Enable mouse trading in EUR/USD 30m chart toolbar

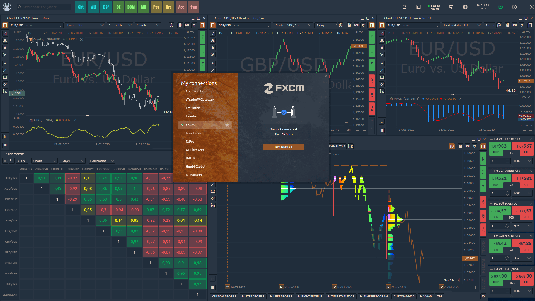pyautogui.click(x=180, y=25)
